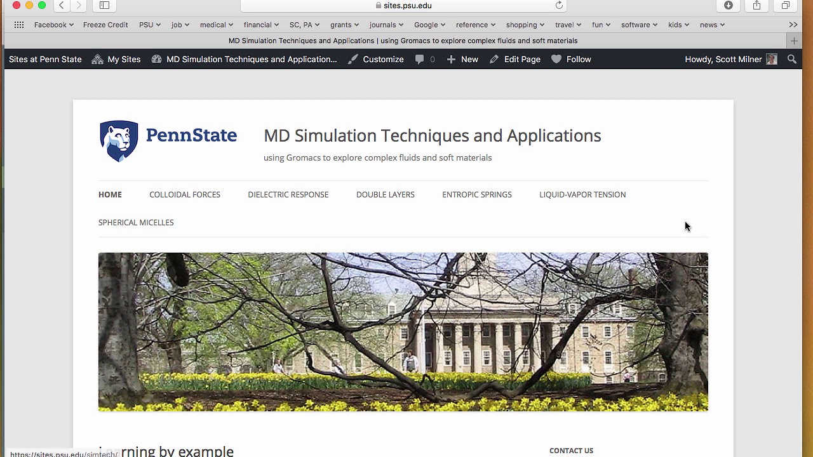Viewport: 813px width, 457px height.
Task: Select the MD Simulation browser tab
Action: [403, 41]
